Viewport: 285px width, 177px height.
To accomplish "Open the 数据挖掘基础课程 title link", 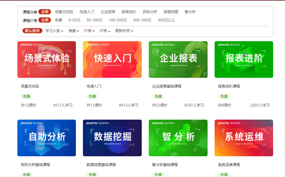I will click(101, 164).
